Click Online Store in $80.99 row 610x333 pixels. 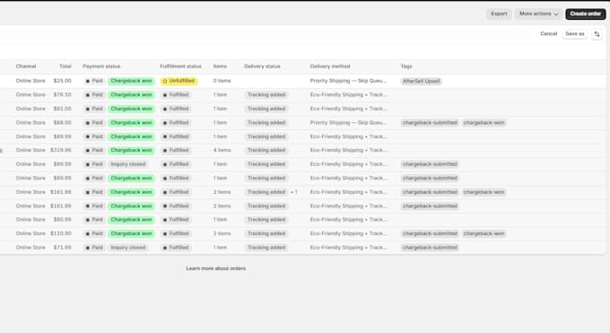30,219
